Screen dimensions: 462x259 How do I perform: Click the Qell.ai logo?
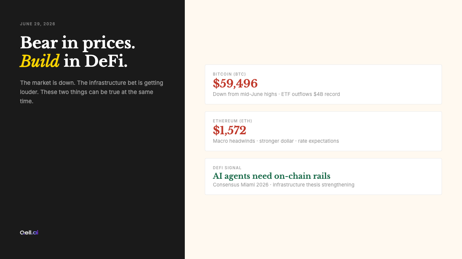coord(29,233)
